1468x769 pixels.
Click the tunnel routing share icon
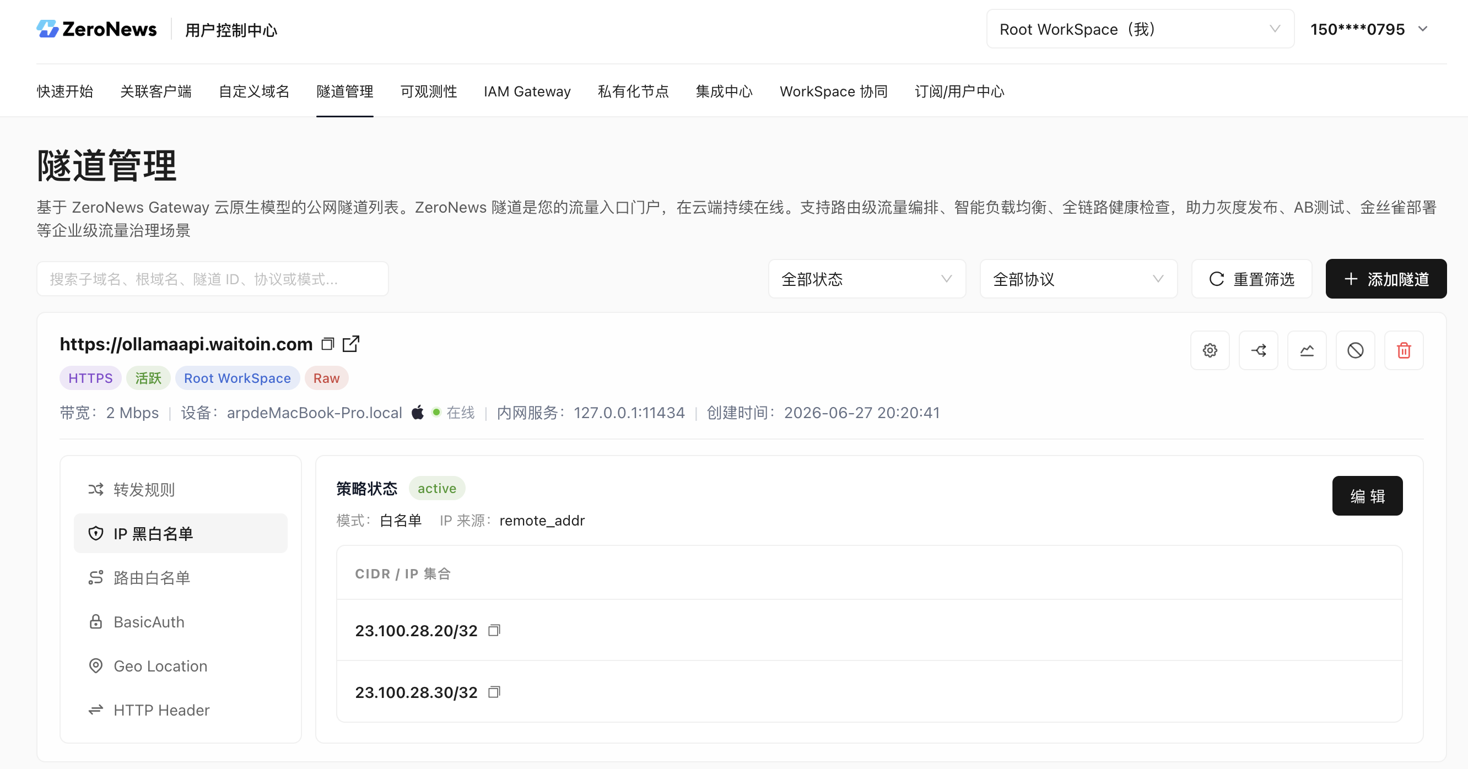[x=1258, y=350]
